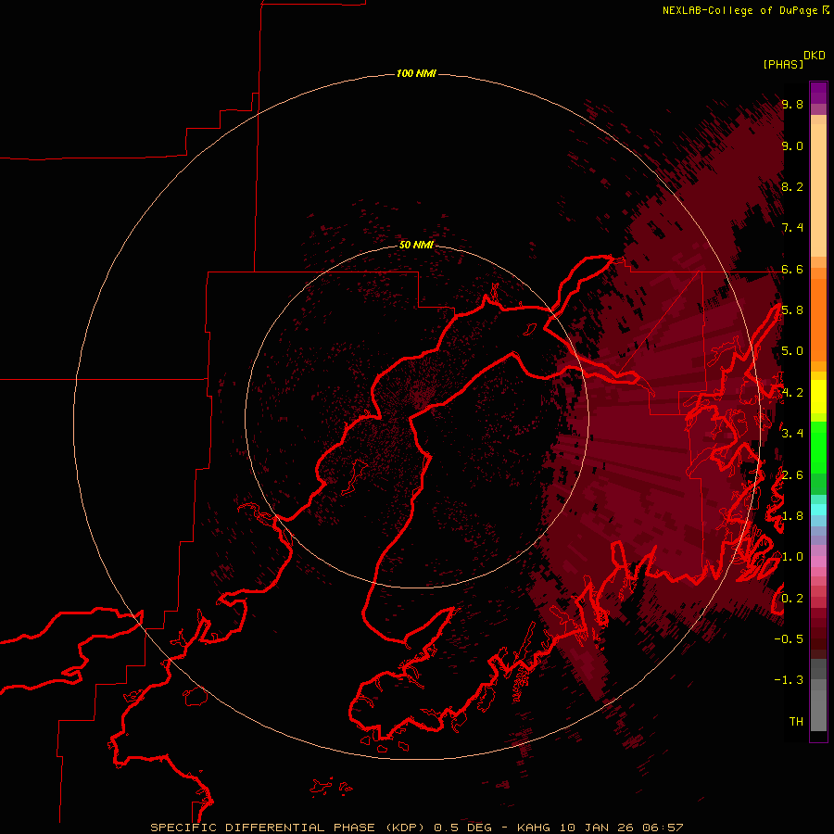The height and width of the screenshot is (834, 834).
Task: Click the TH label on the legend
Action: (796, 722)
